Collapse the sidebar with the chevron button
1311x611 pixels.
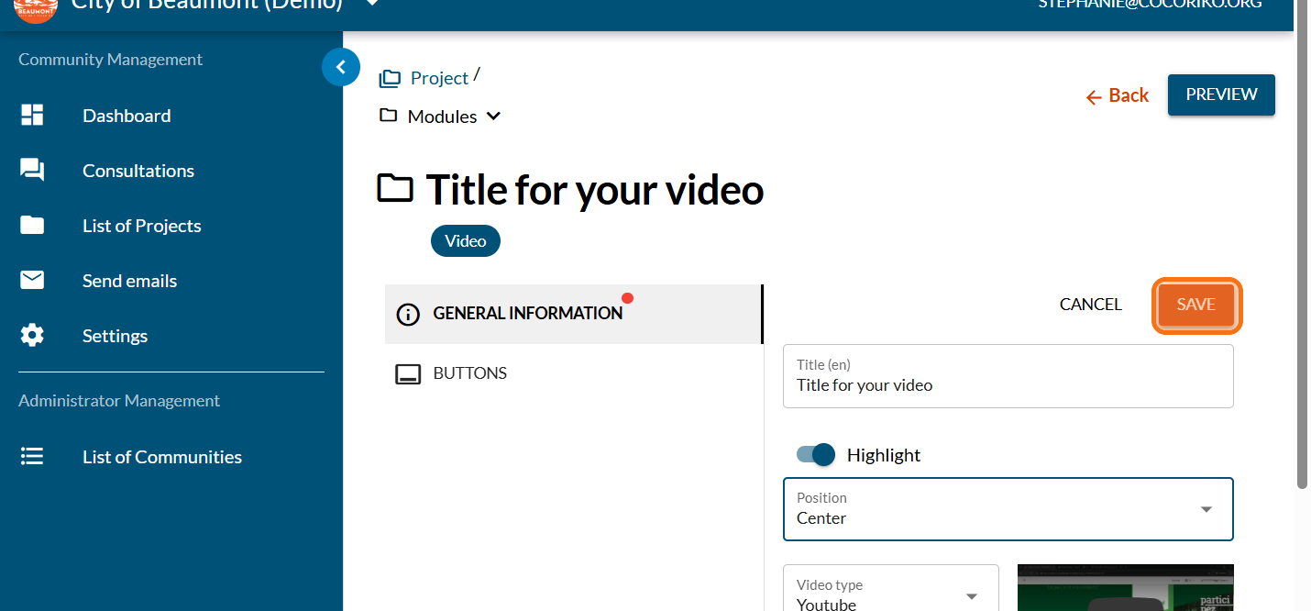(x=341, y=67)
